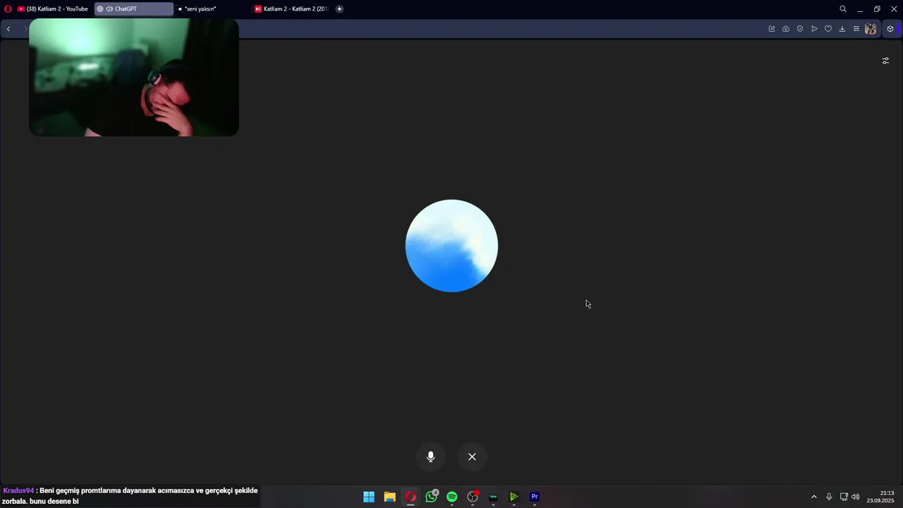The width and height of the screenshot is (903, 508).
Task: Open File Explorer from the taskbar
Action: 389,497
